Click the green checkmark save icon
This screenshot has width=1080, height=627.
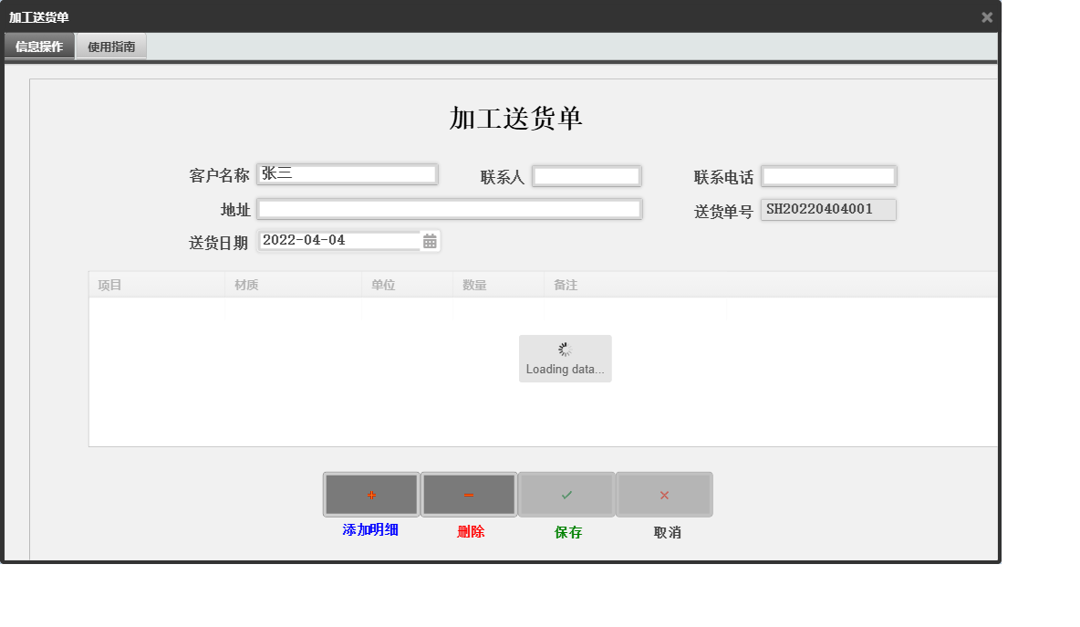(x=566, y=494)
